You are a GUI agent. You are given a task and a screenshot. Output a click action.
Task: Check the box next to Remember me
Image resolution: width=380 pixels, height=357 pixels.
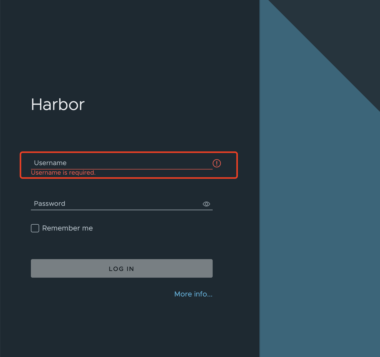[x=34, y=228]
